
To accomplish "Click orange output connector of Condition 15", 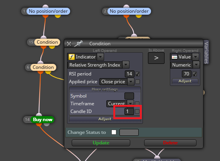I will click(x=44, y=47).
